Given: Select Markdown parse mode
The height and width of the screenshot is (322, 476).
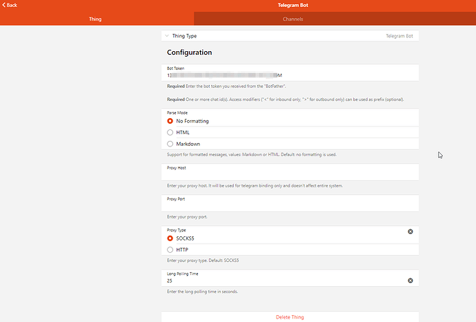Looking at the screenshot, I should coord(170,144).
